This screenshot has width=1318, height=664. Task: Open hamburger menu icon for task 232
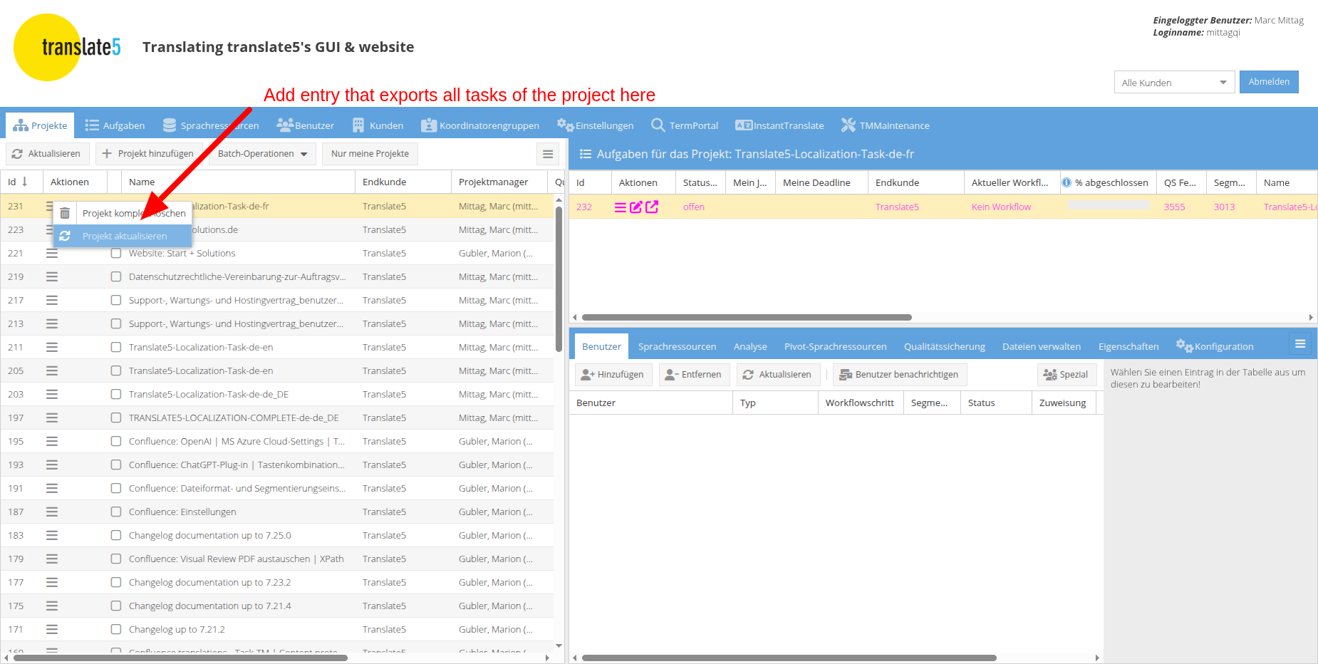point(621,207)
